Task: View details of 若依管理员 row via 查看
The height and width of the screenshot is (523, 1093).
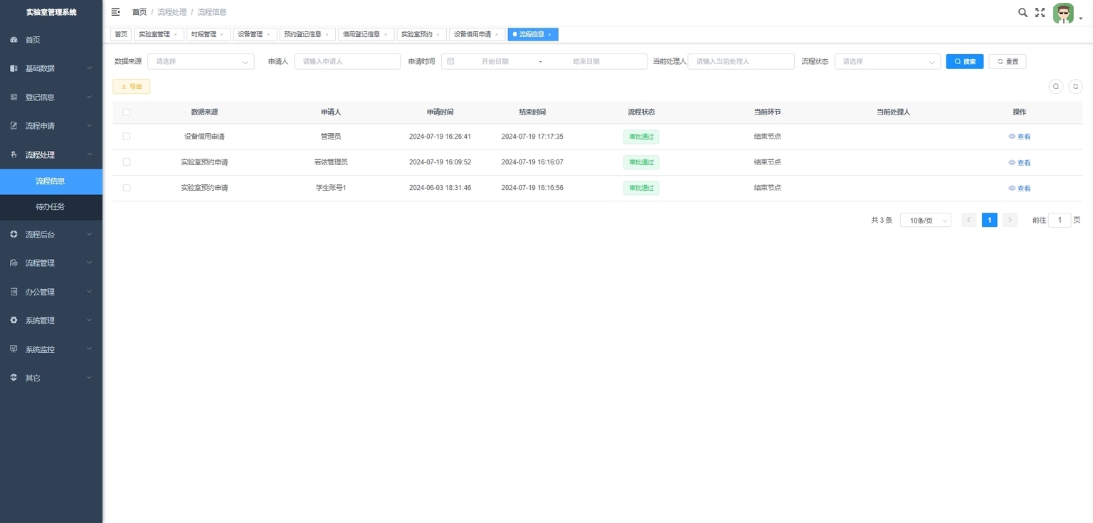Action: pyautogui.click(x=1020, y=162)
